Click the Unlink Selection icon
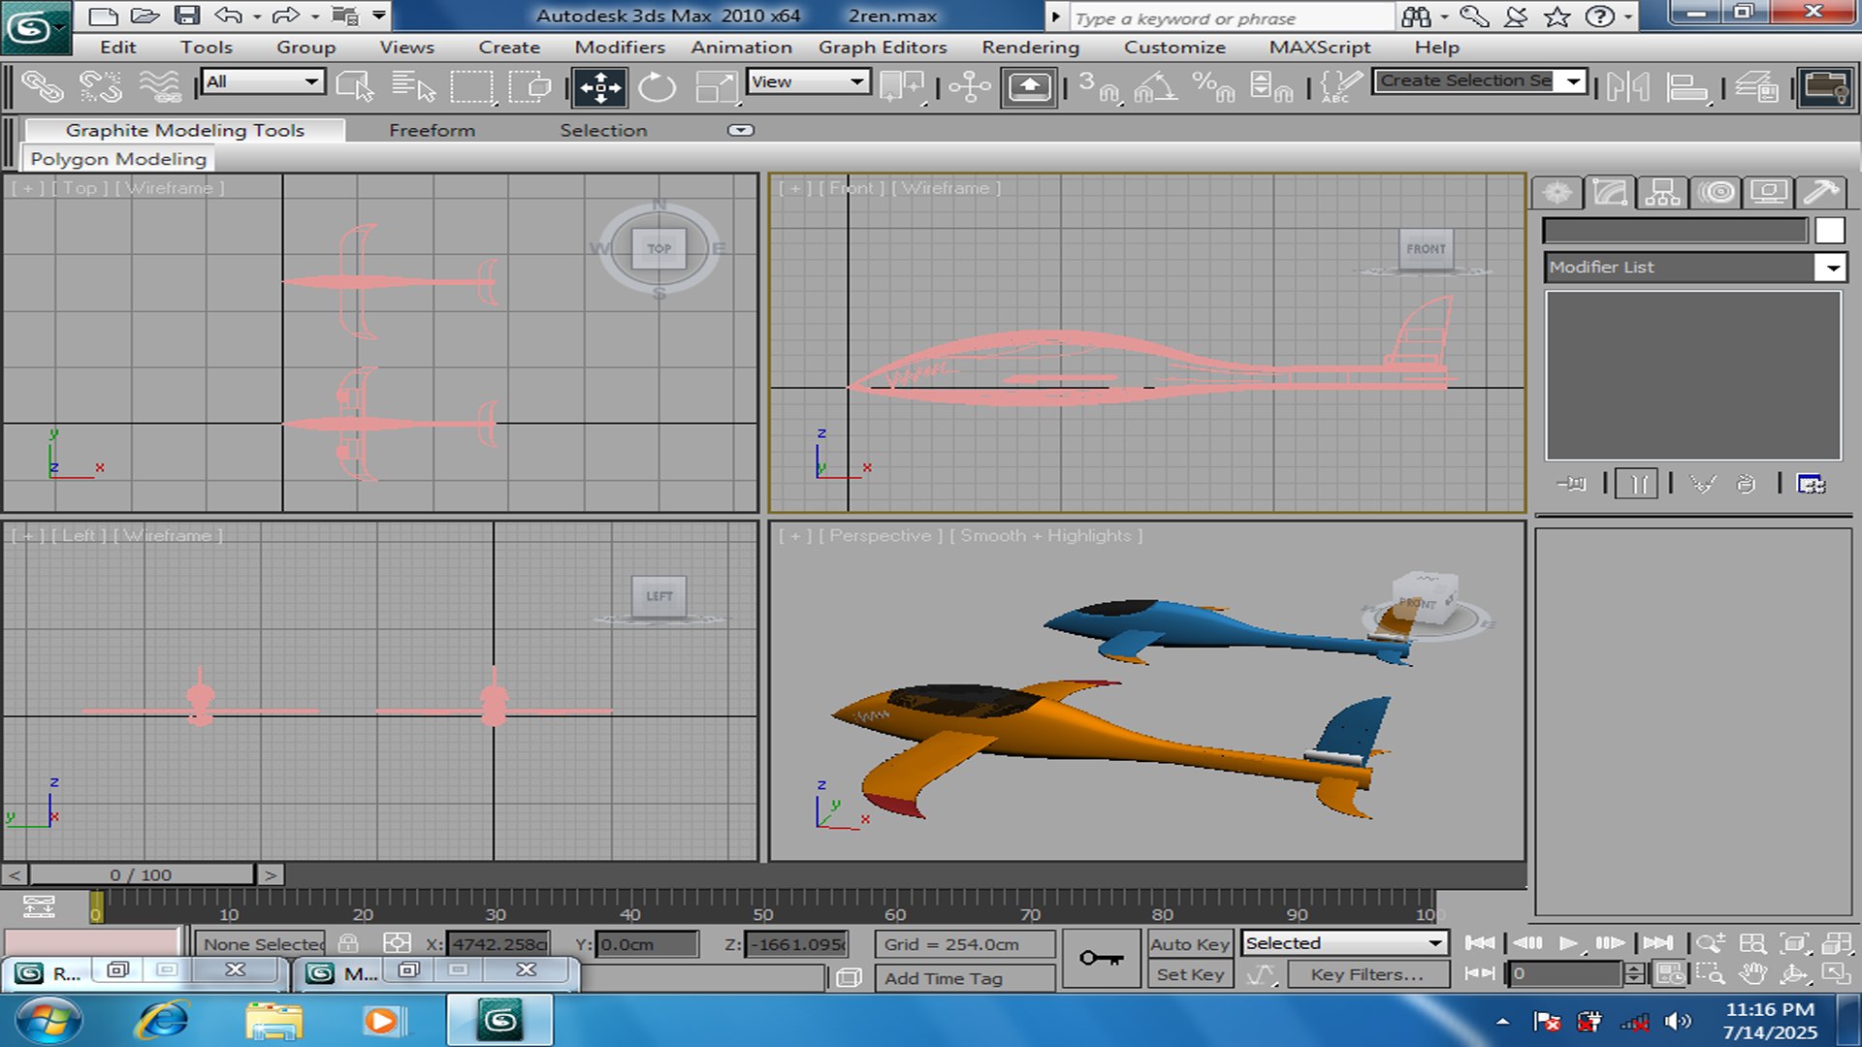The height and width of the screenshot is (1047, 1862). (101, 87)
